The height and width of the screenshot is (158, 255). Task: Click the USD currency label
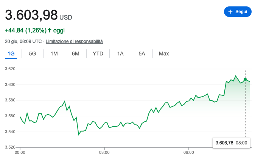coord(66,17)
